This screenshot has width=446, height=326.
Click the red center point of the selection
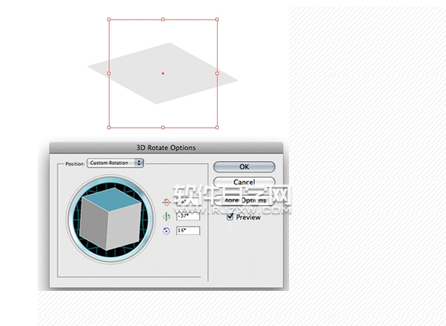pyautogui.click(x=163, y=74)
